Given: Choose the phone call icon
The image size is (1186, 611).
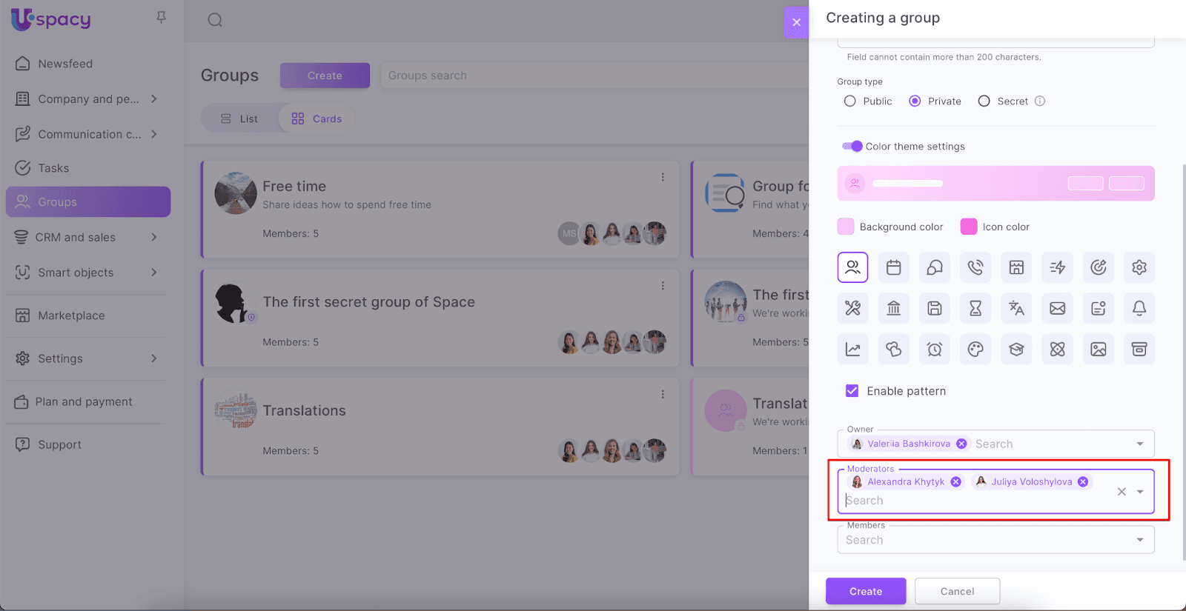Looking at the screenshot, I should click(975, 267).
